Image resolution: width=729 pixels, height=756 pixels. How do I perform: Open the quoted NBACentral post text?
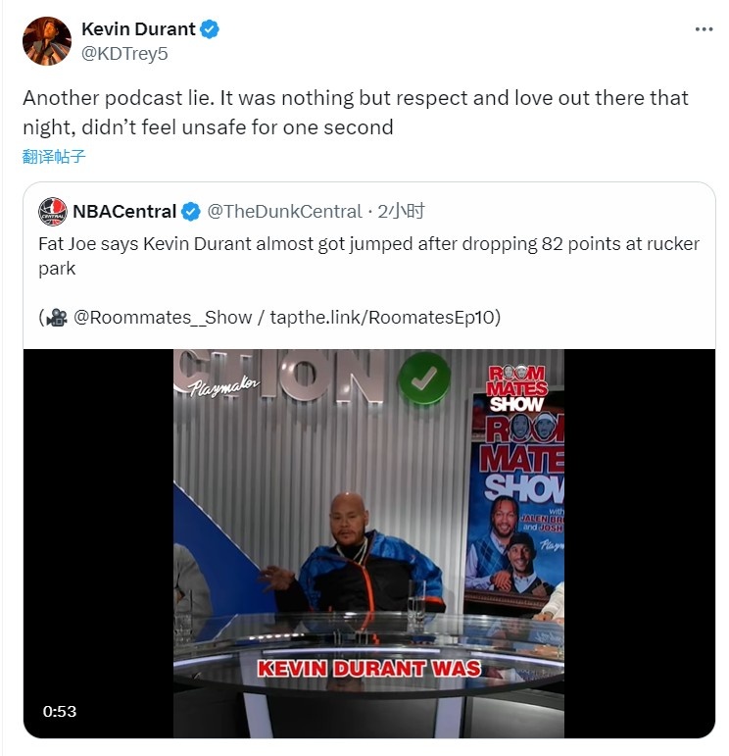coord(368,256)
